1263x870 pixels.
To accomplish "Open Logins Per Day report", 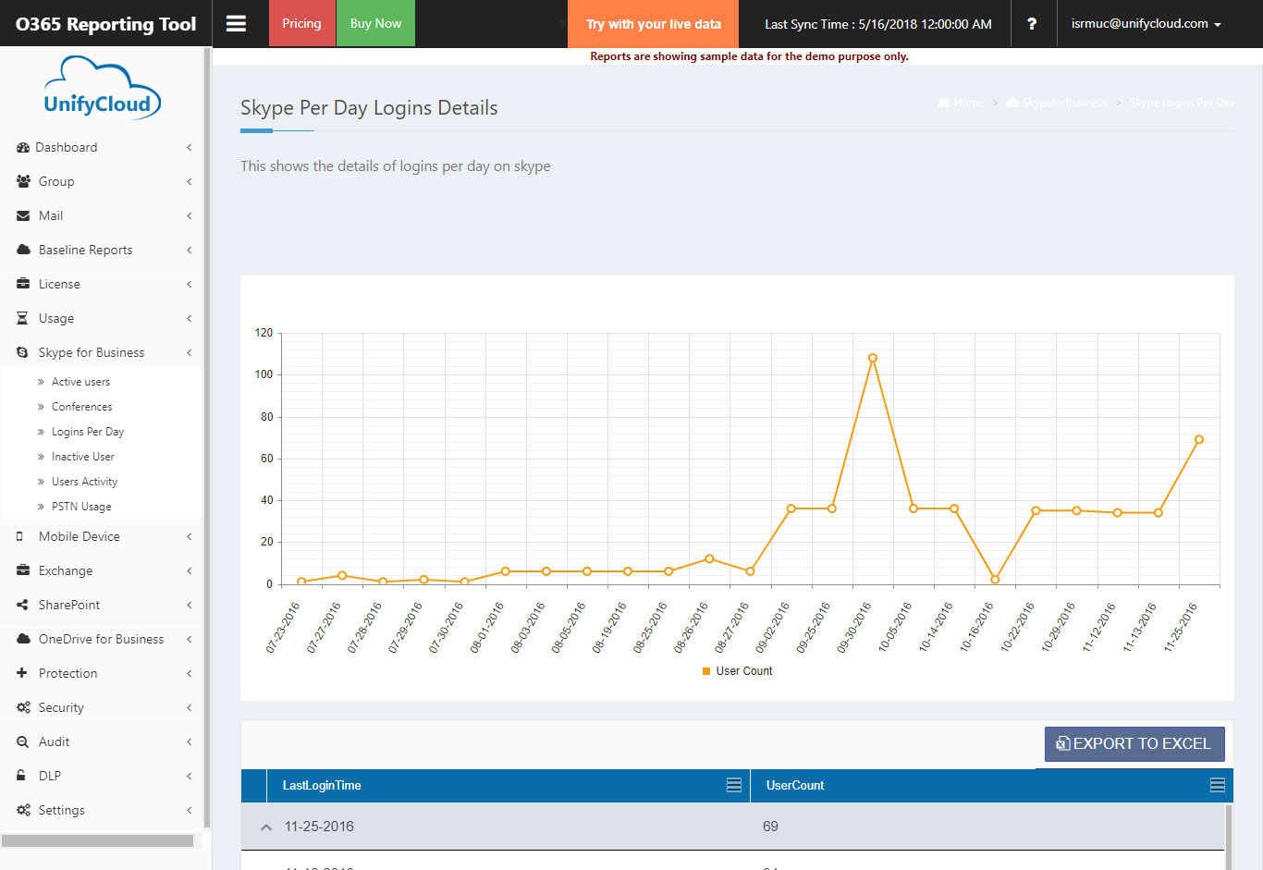I will pyautogui.click(x=87, y=432).
